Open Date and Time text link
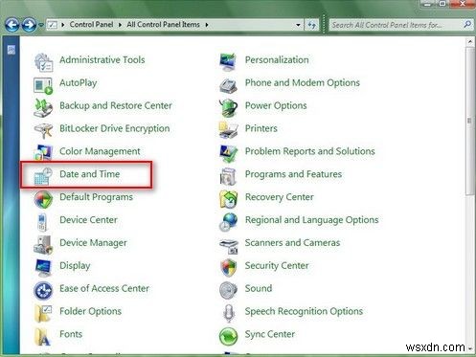This screenshot has width=476, height=357. pyautogui.click(x=90, y=174)
